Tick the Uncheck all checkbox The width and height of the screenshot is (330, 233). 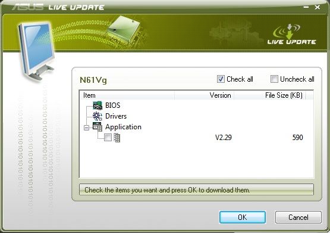coord(274,79)
